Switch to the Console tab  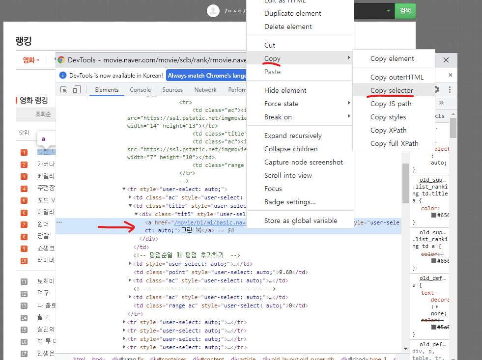140,90
